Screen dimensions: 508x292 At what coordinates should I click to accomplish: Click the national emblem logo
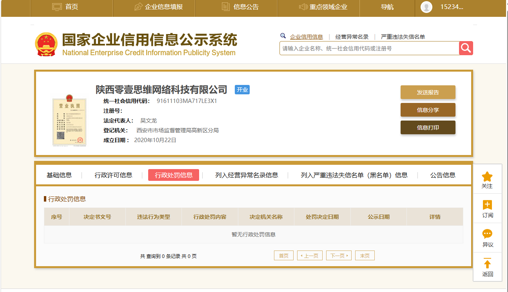point(46,44)
